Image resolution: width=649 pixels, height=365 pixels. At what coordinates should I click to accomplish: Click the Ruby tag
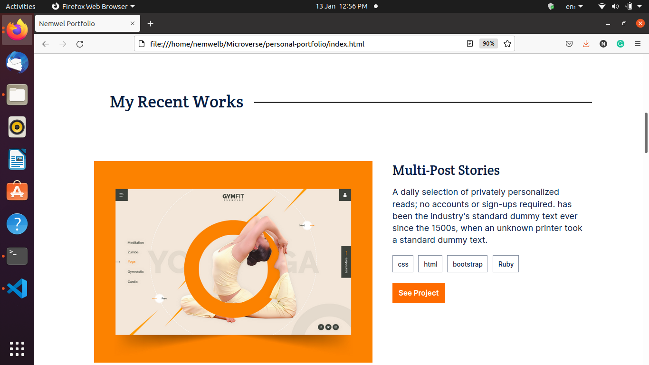tap(506, 264)
